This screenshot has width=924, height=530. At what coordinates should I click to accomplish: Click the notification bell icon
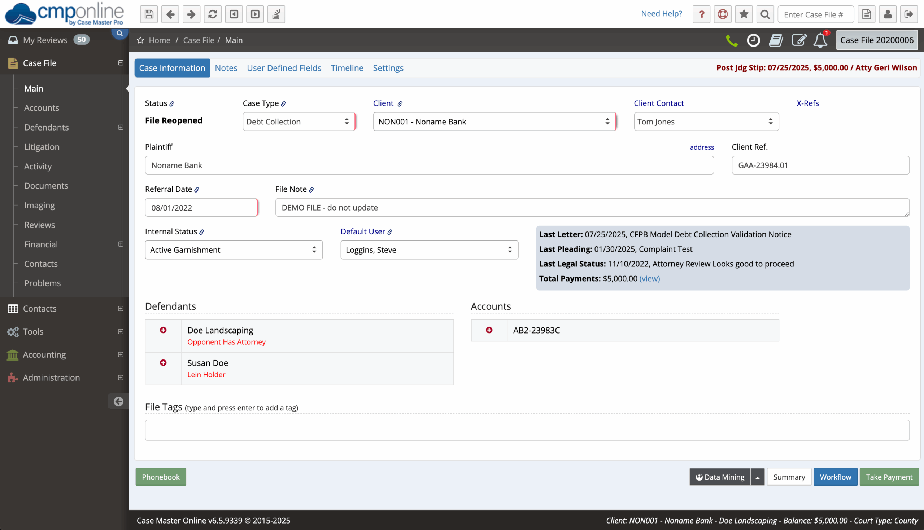pyautogui.click(x=820, y=40)
